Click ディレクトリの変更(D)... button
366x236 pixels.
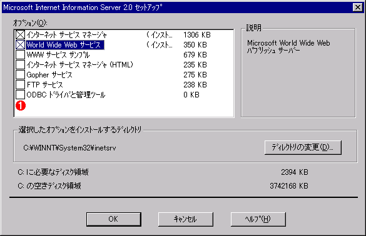(x=303, y=147)
